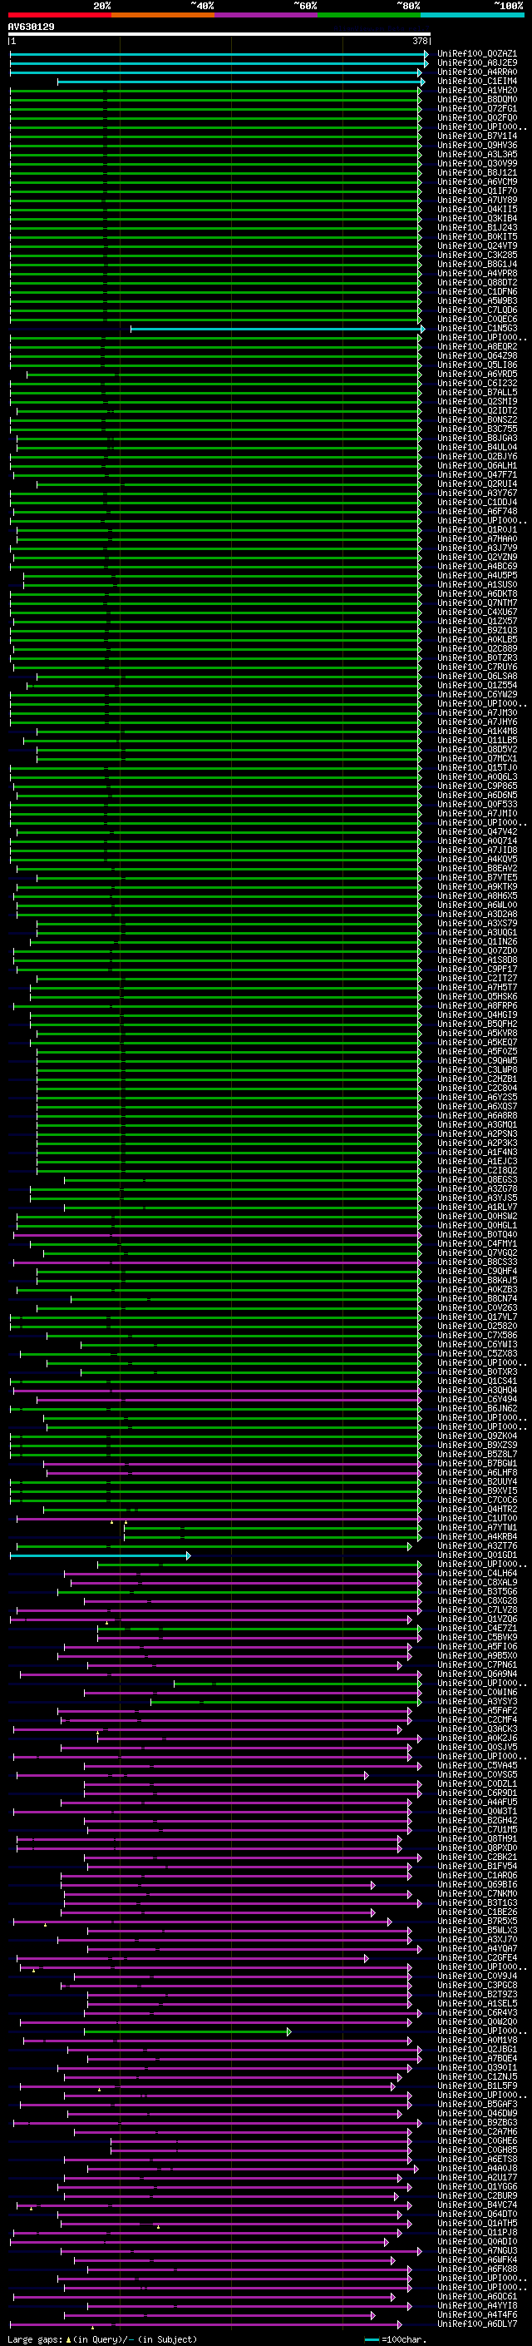Select the UniRef100_C0VSG5 label
Image resolution: width=532 pixels, height=2346 pixels.
pos(477,1774)
